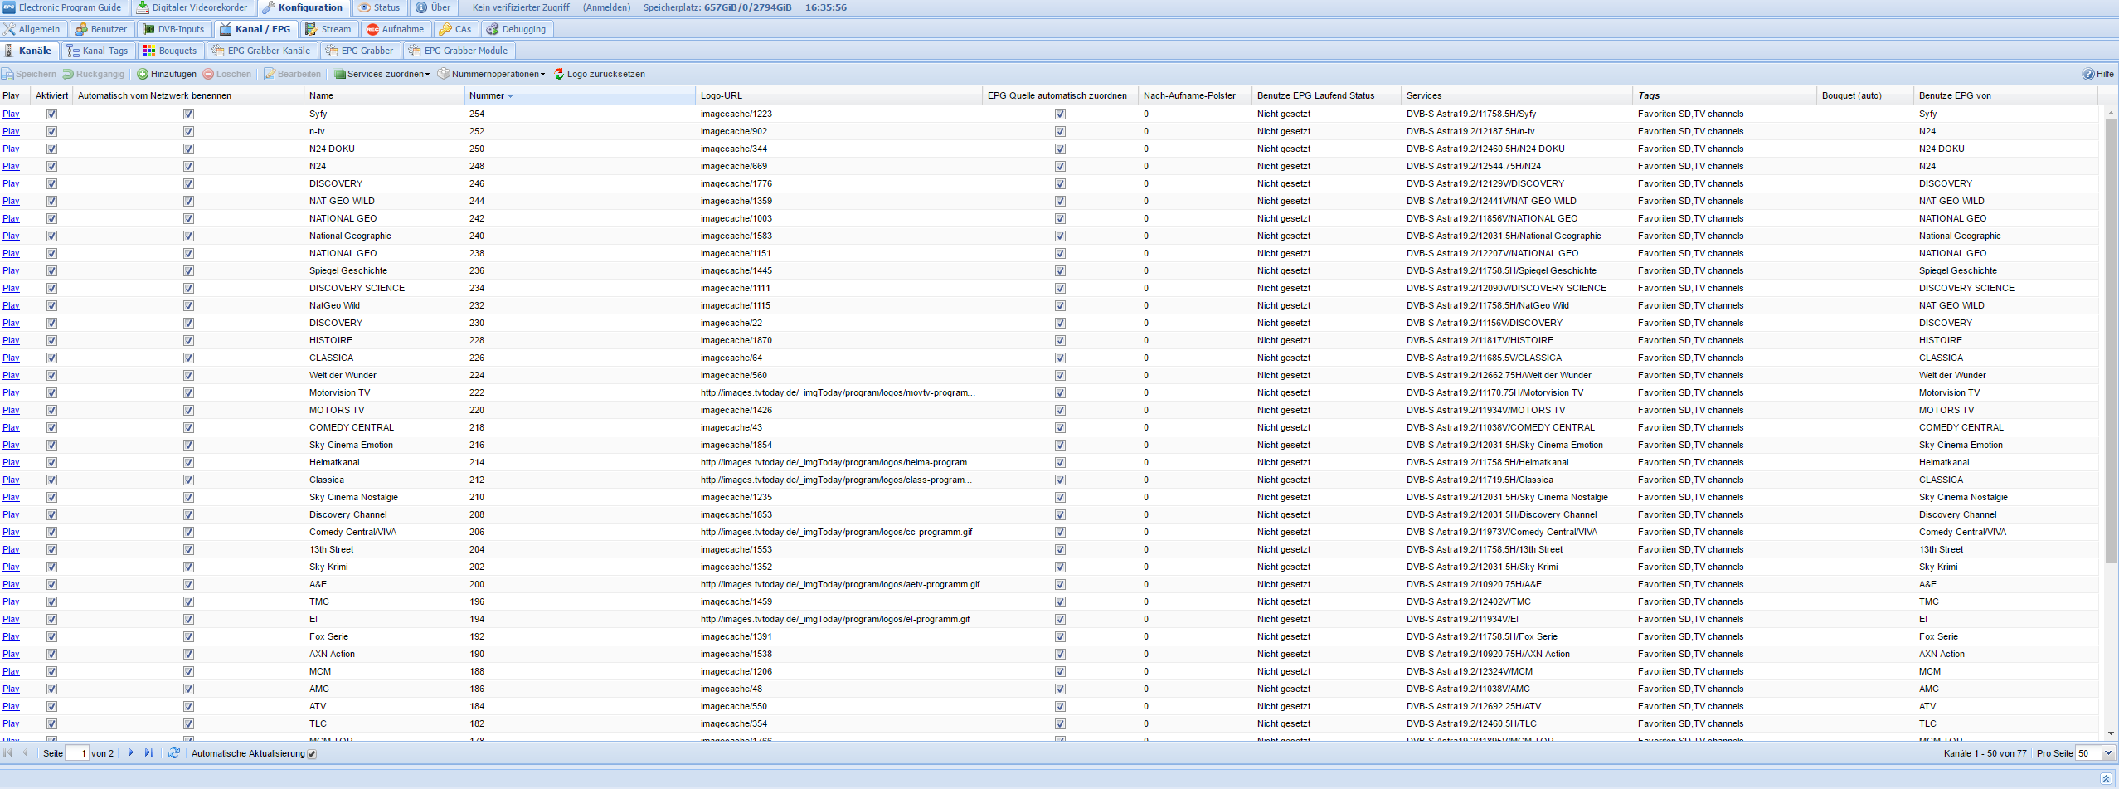Go to first page arrow
2119x789 pixels.
7,752
